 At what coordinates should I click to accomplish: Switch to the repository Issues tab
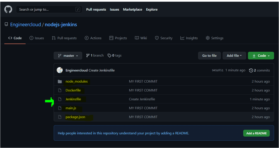tap(37, 38)
